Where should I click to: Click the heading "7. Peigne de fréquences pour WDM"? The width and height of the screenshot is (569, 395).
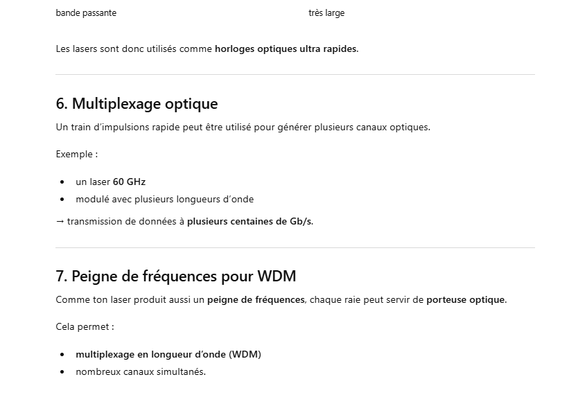click(x=175, y=276)
